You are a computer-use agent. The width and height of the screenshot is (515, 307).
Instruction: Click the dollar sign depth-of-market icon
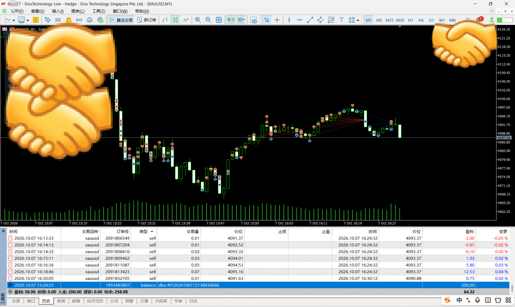[36, 20]
